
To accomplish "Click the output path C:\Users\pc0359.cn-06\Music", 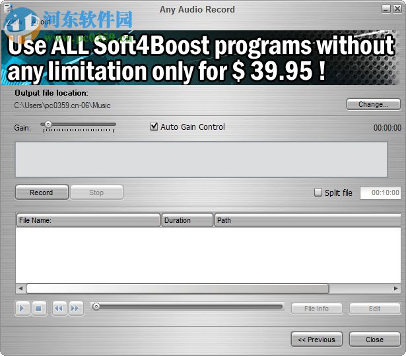I will 63,105.
